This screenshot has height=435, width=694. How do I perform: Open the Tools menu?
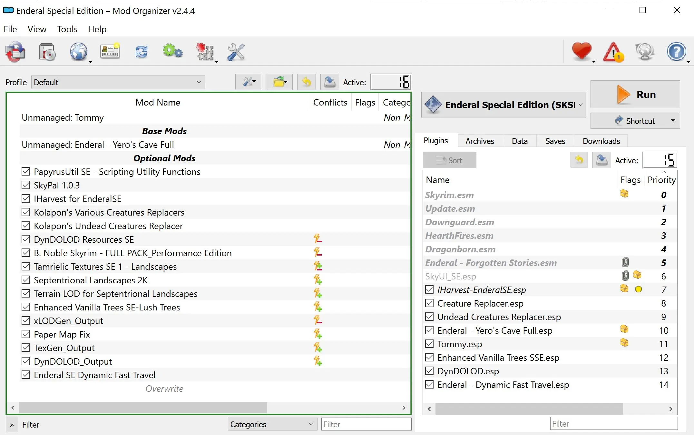pyautogui.click(x=67, y=29)
